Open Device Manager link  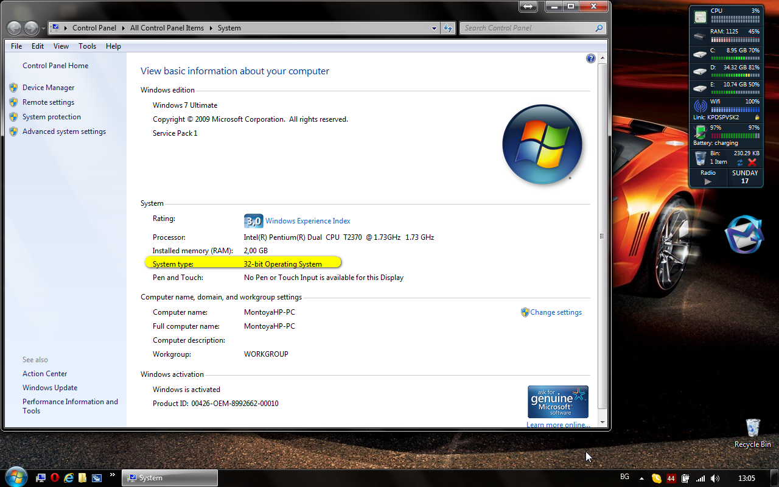click(48, 88)
